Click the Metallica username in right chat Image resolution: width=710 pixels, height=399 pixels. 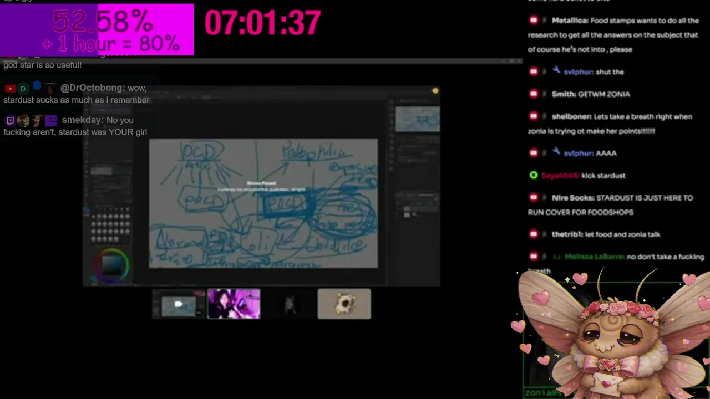pos(569,21)
